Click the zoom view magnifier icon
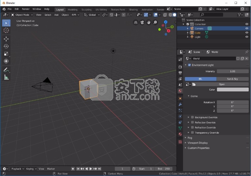 (155, 22)
